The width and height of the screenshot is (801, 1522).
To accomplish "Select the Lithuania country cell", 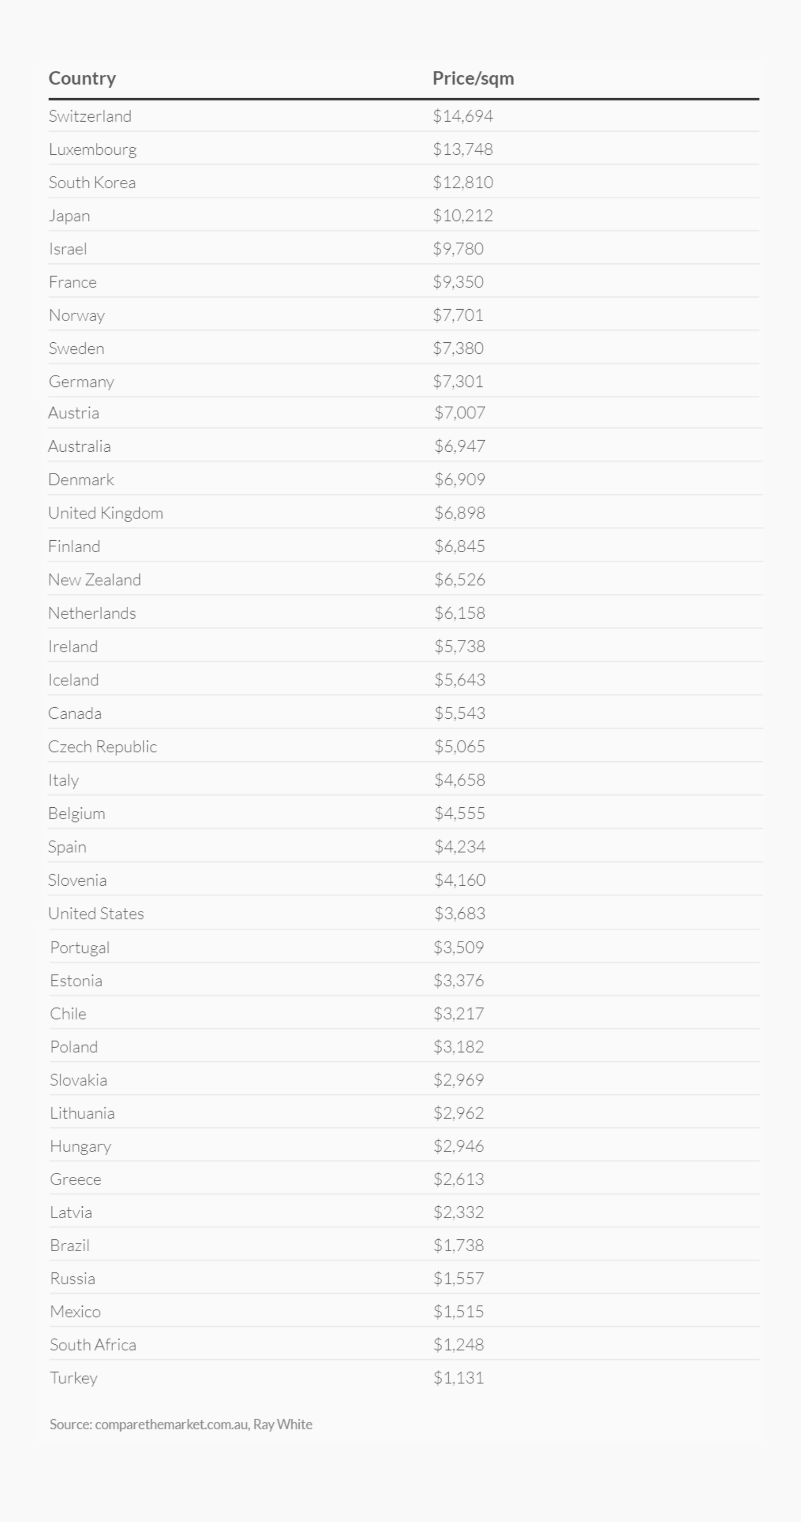I will (82, 1113).
